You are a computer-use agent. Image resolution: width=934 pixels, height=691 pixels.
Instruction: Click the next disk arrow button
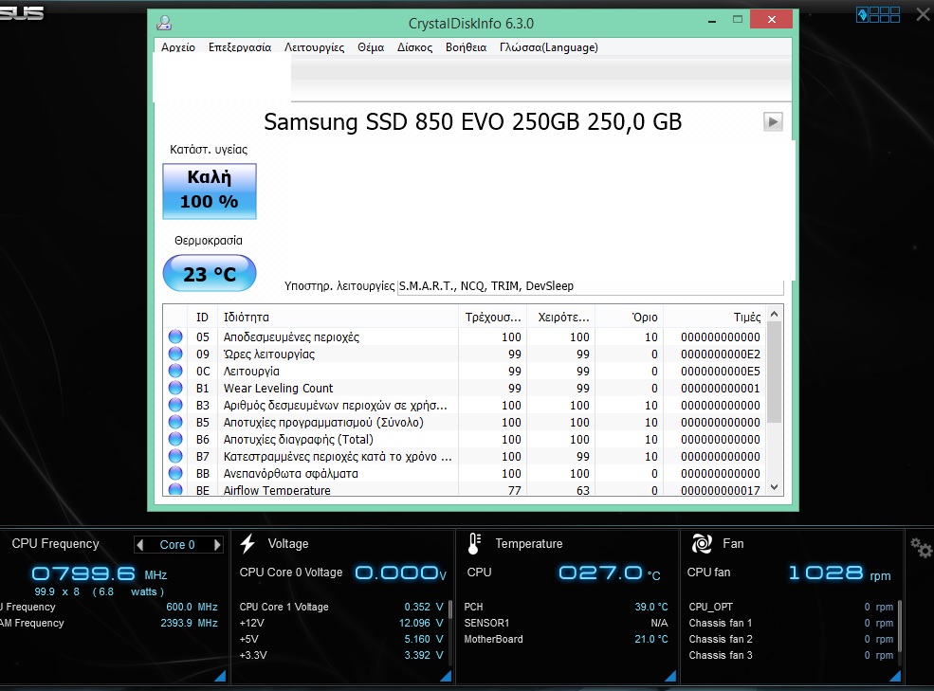pyautogui.click(x=773, y=122)
